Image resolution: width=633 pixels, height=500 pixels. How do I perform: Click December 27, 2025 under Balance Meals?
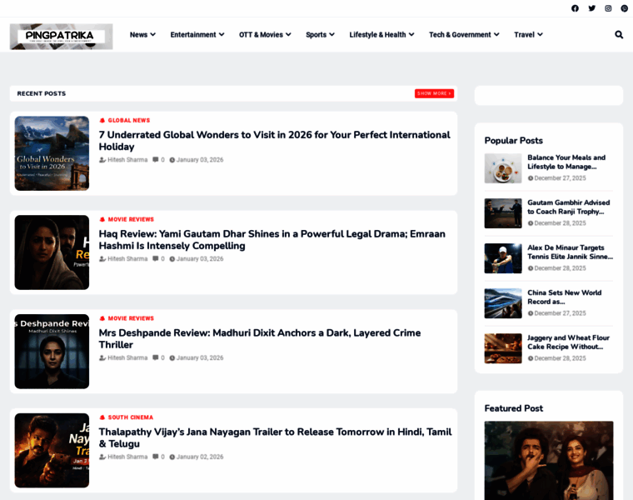pos(560,178)
